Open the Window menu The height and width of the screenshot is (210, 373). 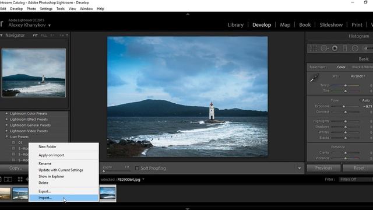coord(86,9)
